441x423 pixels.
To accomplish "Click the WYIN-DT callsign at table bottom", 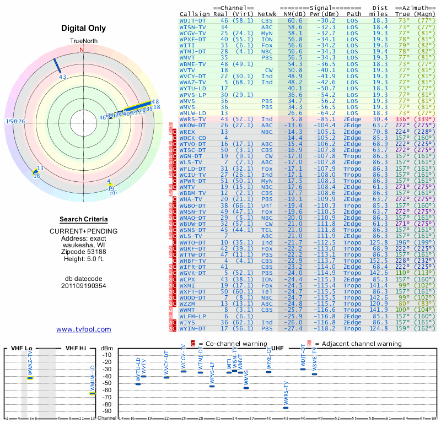I will coord(193,328).
